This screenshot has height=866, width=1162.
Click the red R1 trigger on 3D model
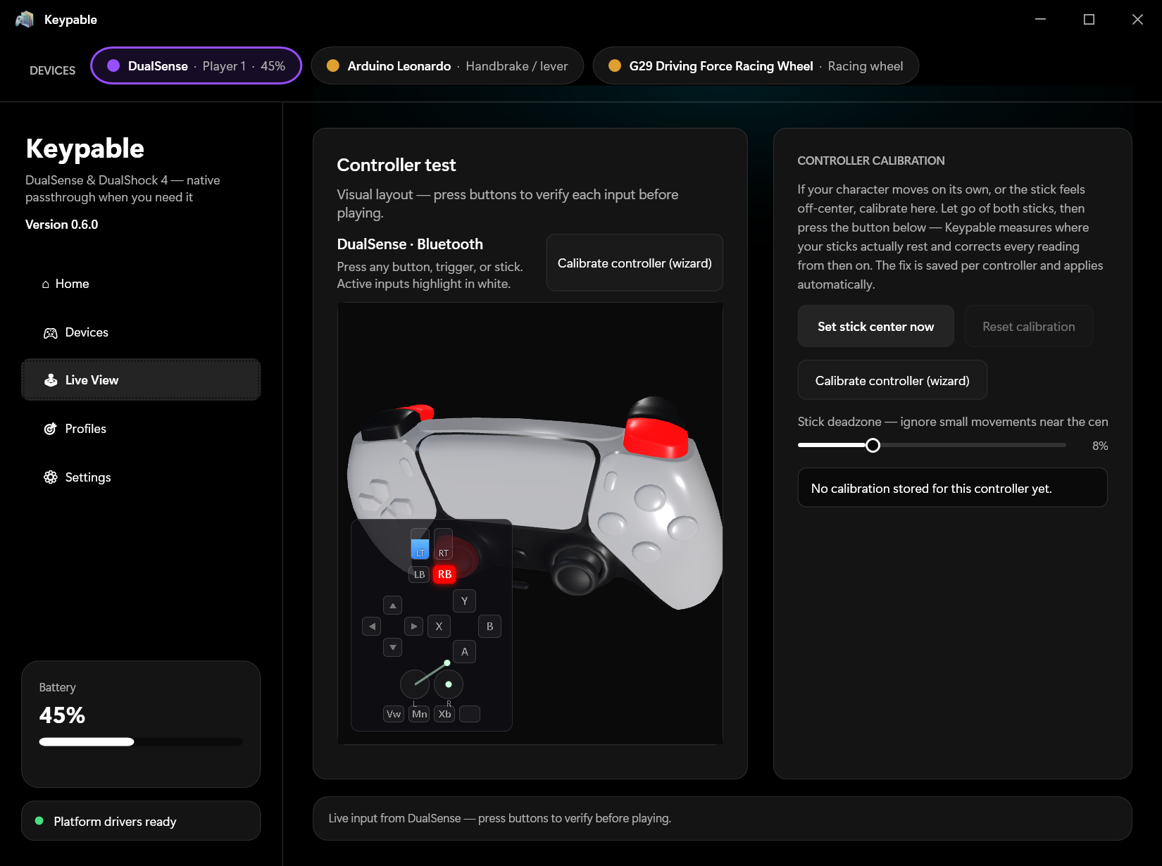[x=656, y=437]
